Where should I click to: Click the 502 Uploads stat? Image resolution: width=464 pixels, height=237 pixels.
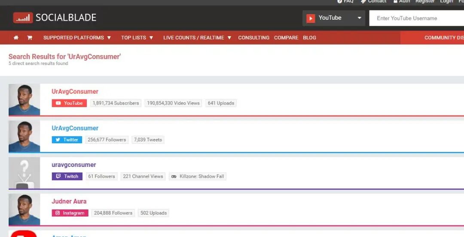tap(153, 213)
